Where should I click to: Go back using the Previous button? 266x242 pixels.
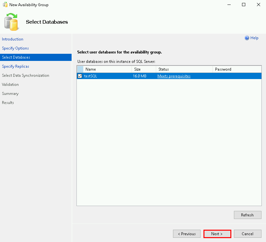point(187,234)
